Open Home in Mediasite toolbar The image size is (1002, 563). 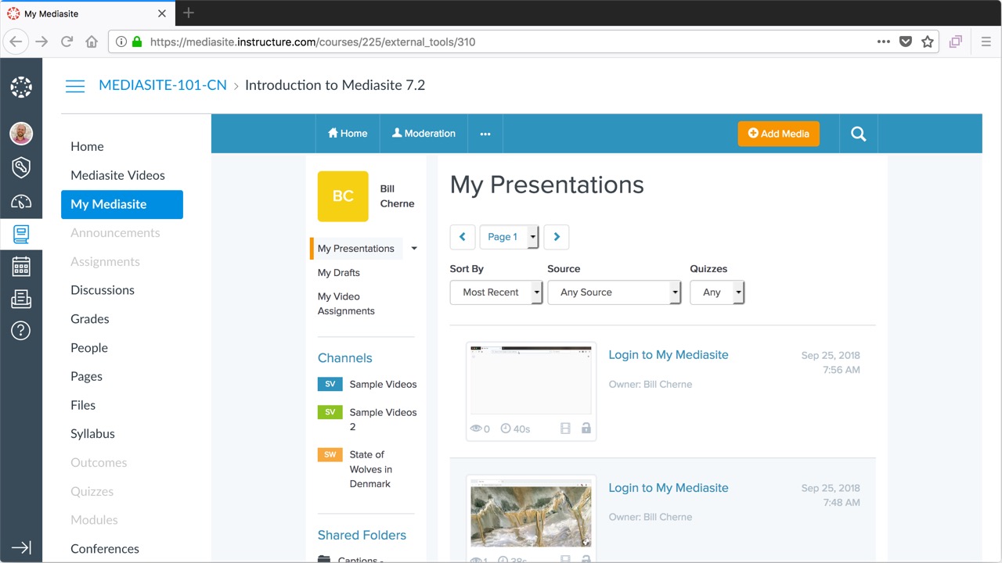click(x=348, y=134)
